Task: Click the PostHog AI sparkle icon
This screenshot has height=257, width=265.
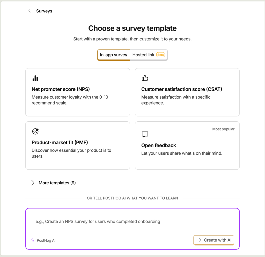Action: coord(33,240)
